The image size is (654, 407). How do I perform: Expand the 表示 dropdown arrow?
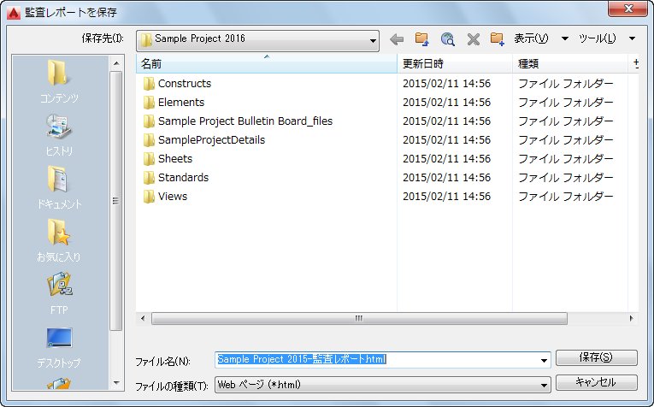click(x=565, y=38)
